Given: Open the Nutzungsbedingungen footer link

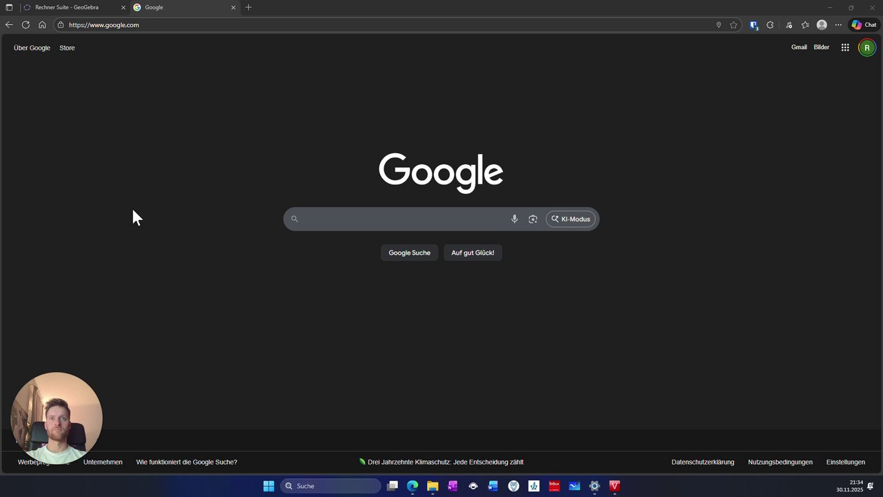Looking at the screenshot, I should 780,462.
